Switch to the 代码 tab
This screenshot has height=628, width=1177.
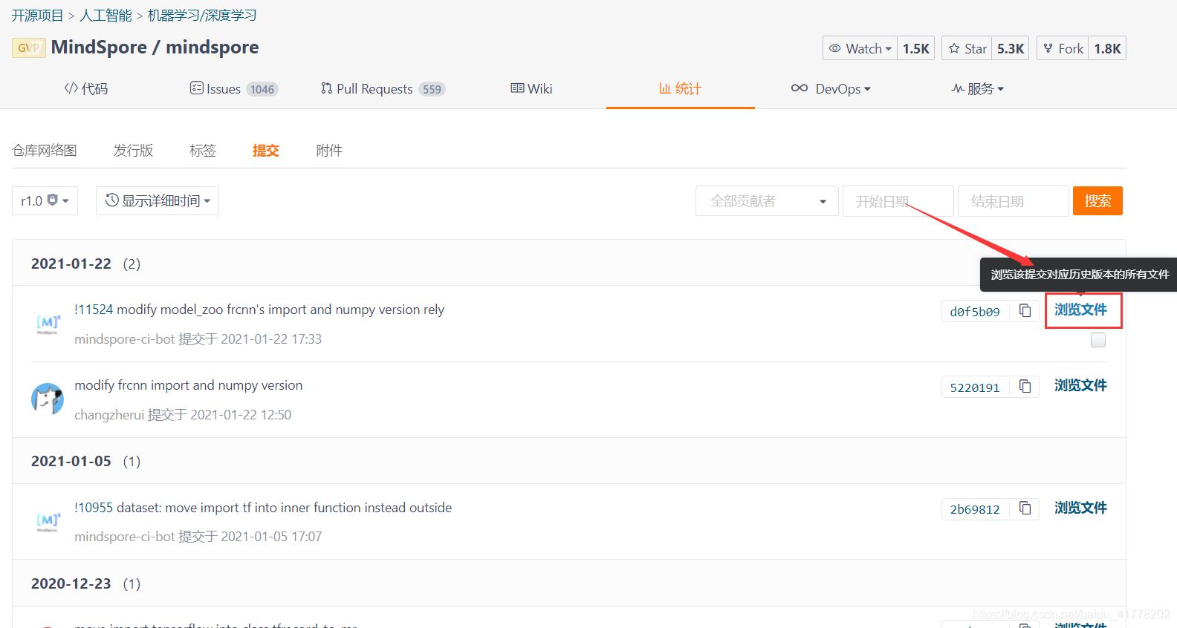(86, 89)
